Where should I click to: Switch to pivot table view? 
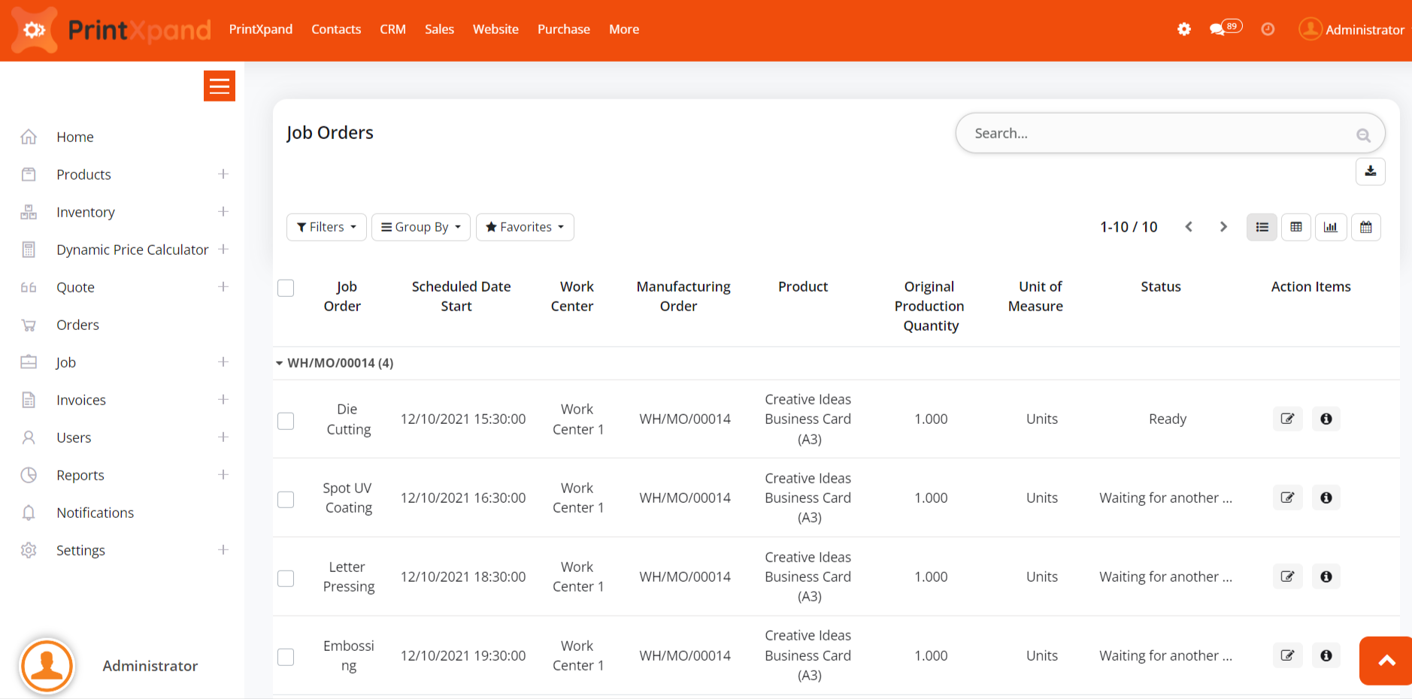tap(1295, 227)
